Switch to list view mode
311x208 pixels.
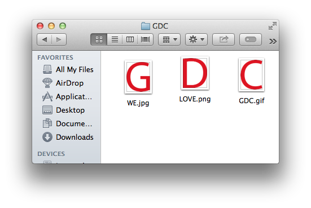click(115, 39)
